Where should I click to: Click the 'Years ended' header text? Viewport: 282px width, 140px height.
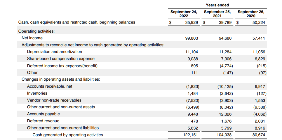coord(217,5)
